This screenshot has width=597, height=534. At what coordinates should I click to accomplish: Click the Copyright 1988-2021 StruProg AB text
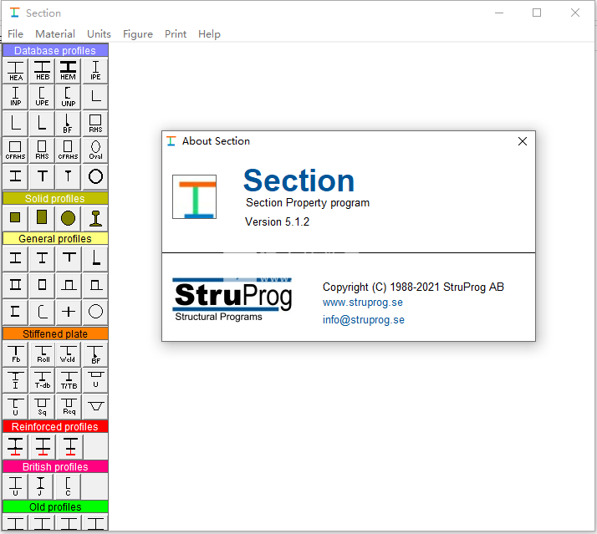[413, 287]
